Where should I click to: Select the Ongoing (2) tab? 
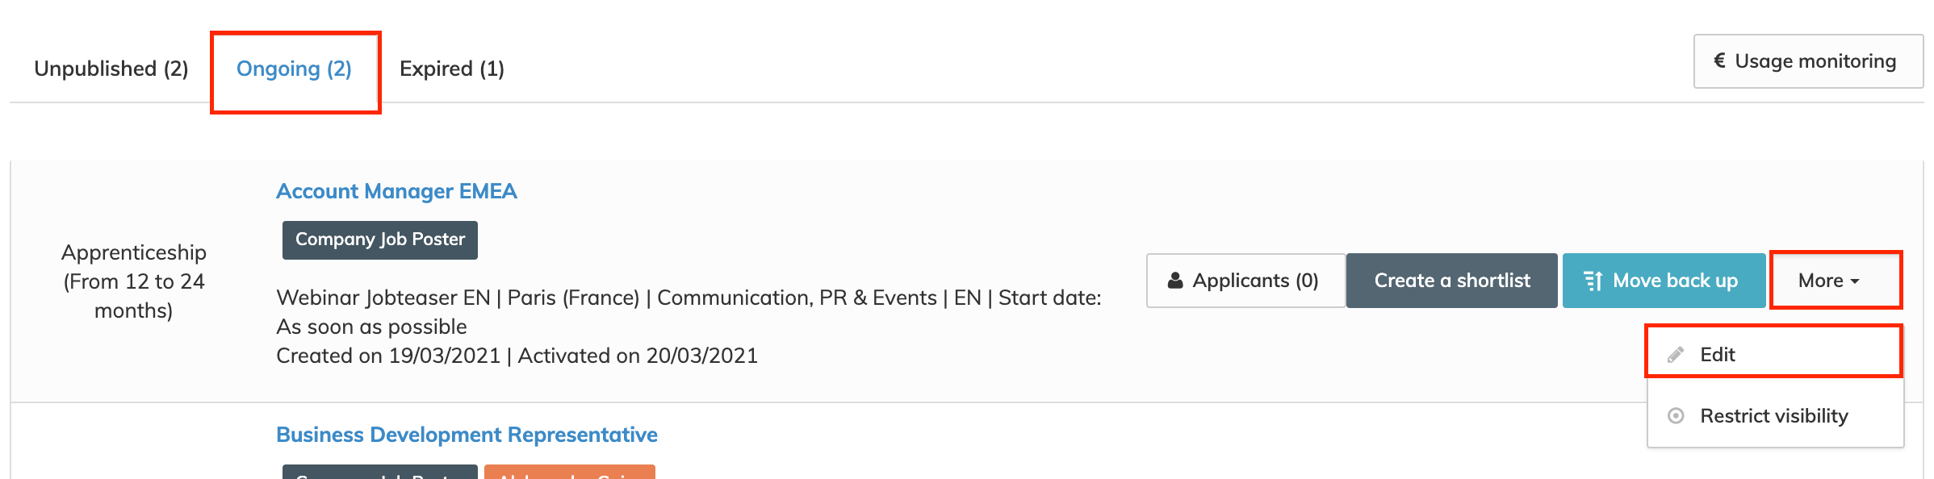click(294, 69)
